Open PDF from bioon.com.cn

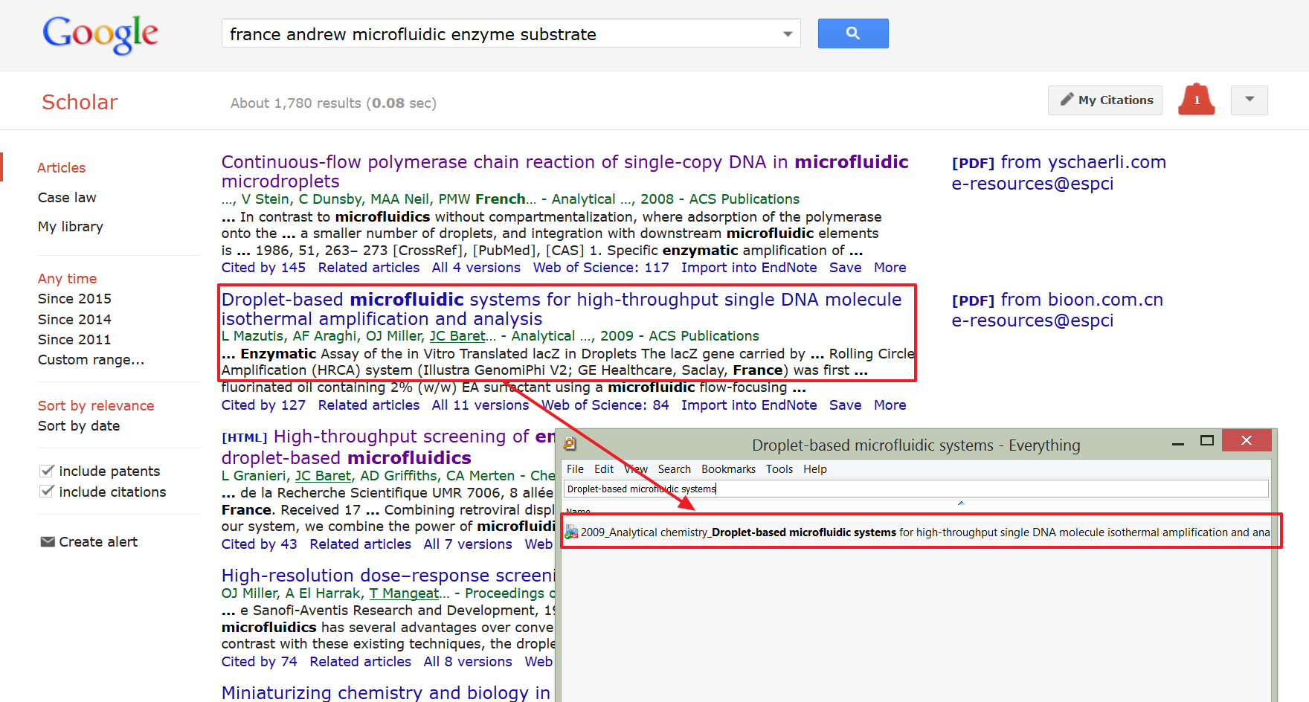1058,300
